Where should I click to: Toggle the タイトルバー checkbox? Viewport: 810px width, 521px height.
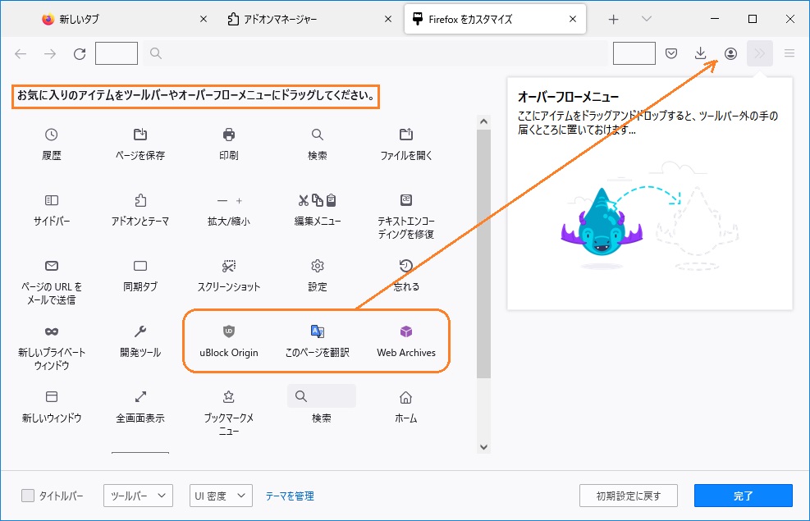(28, 496)
